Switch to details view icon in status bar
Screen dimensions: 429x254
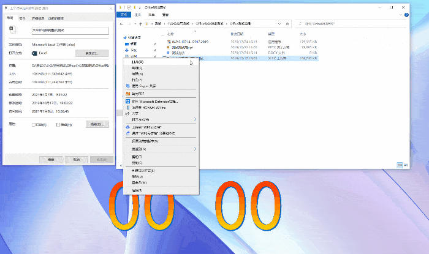pyautogui.click(x=400, y=165)
